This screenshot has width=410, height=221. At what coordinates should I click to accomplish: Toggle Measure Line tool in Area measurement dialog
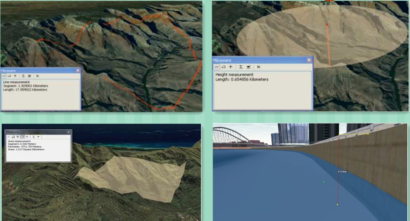pyautogui.click(x=8, y=137)
